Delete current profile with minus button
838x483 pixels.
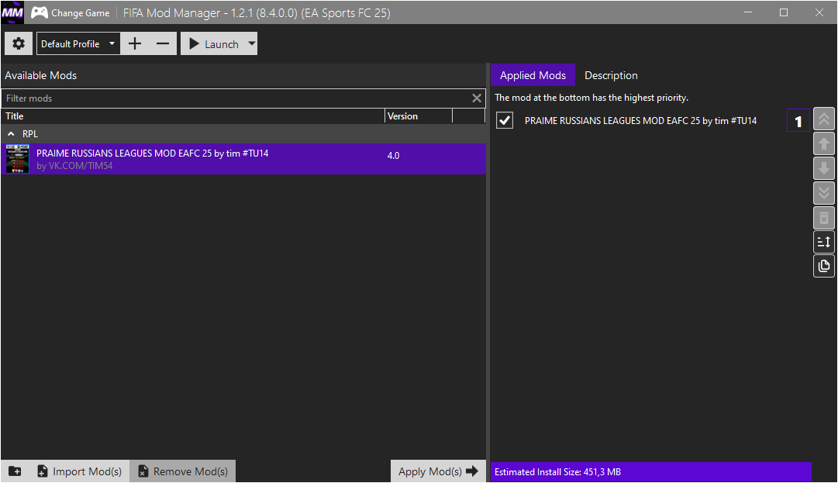163,44
